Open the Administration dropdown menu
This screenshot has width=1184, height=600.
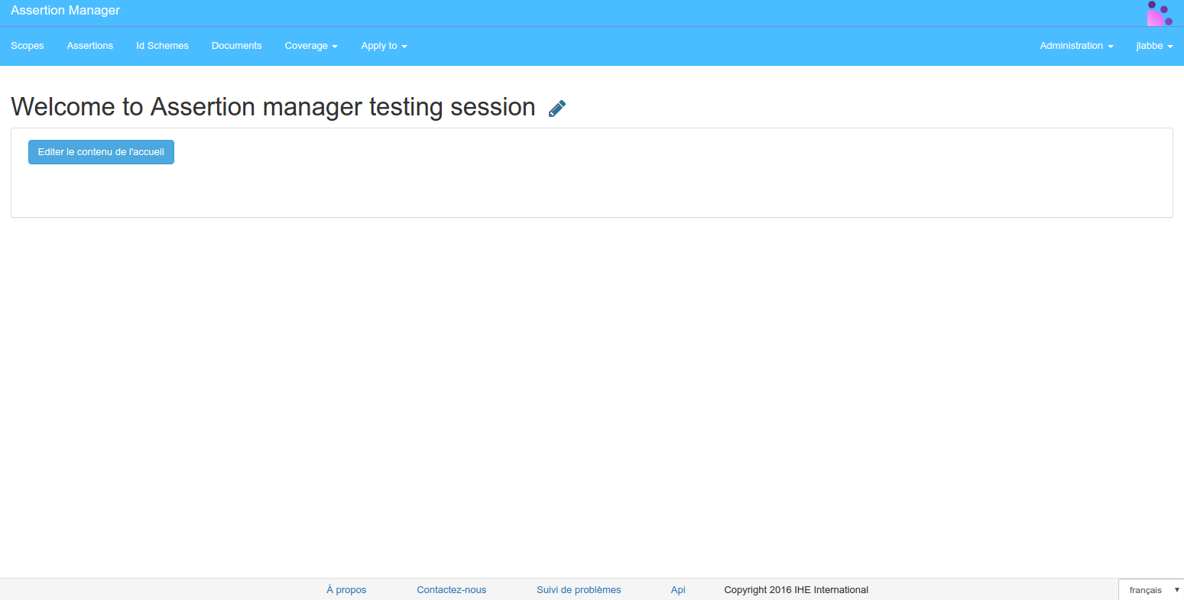point(1076,46)
